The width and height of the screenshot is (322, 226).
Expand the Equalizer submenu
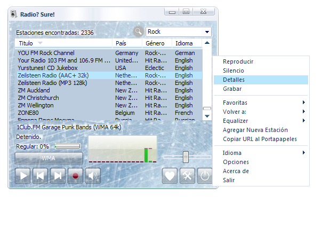click(x=304, y=121)
